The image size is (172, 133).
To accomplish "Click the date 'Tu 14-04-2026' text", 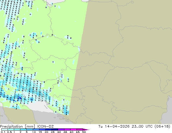I will (x=114, y=126).
